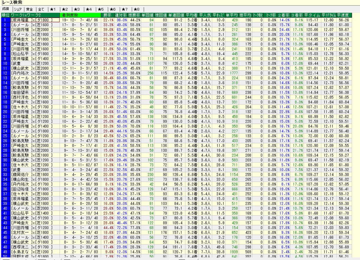Open the 賞金 tab
This screenshot has height=260, width=360.
(29, 9)
